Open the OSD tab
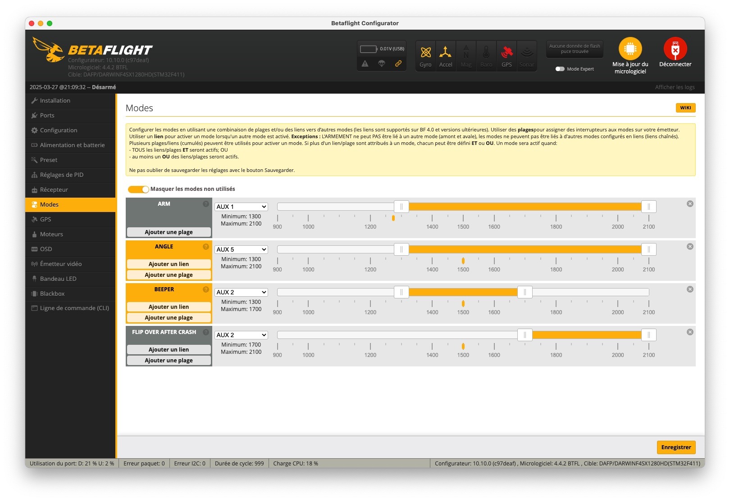 (70, 249)
